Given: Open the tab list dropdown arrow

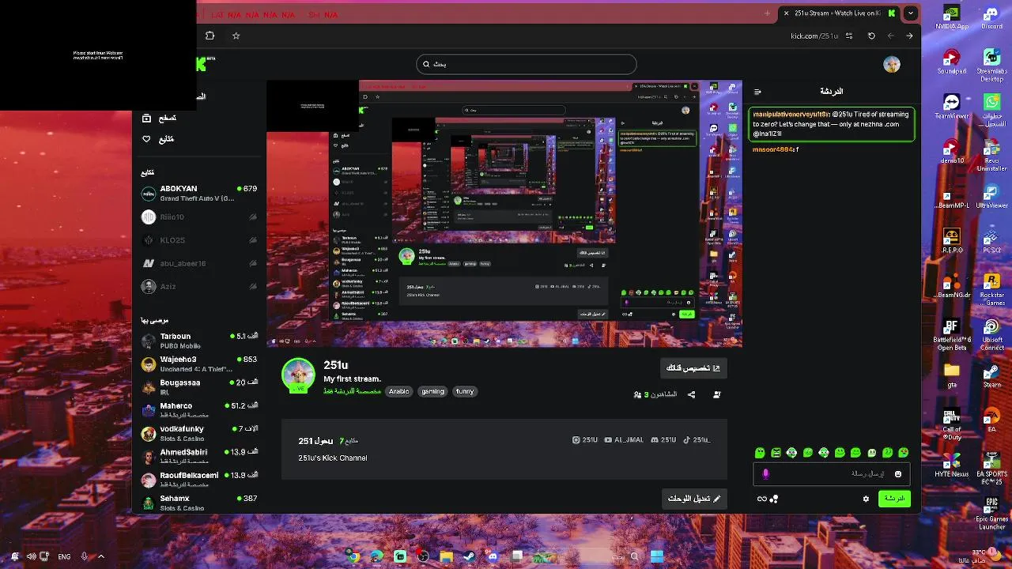Looking at the screenshot, I should (x=911, y=13).
